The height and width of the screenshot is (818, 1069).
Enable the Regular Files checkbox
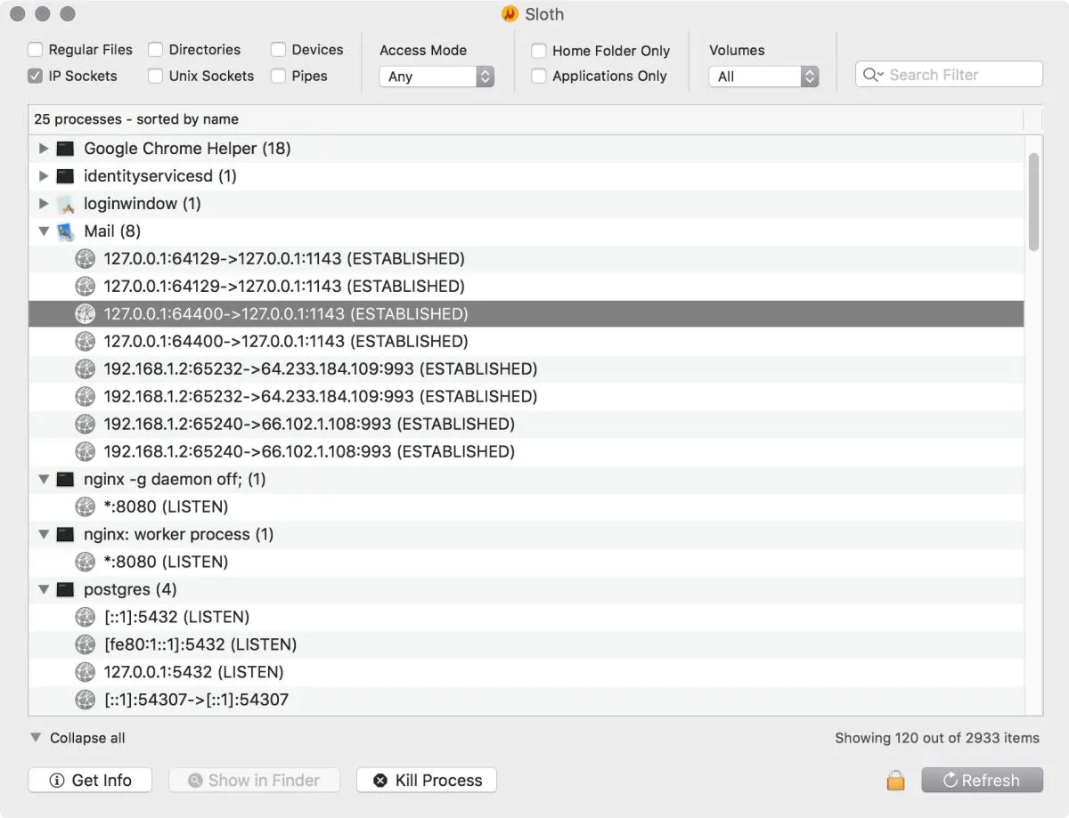[x=35, y=50]
